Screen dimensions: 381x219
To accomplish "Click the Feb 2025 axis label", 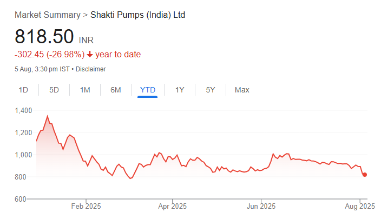I will [86, 206].
